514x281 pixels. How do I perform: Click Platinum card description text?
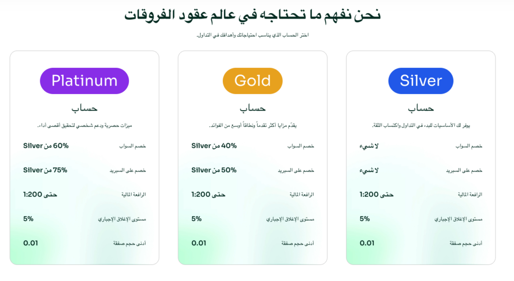pos(84,125)
